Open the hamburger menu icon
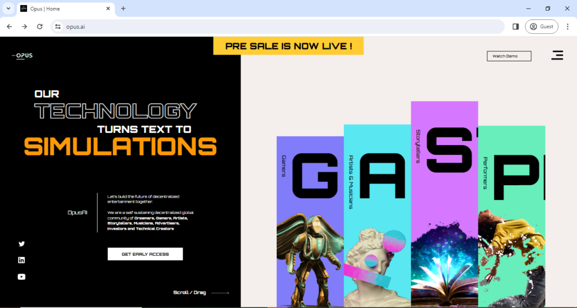This screenshot has height=308, width=577. point(557,55)
